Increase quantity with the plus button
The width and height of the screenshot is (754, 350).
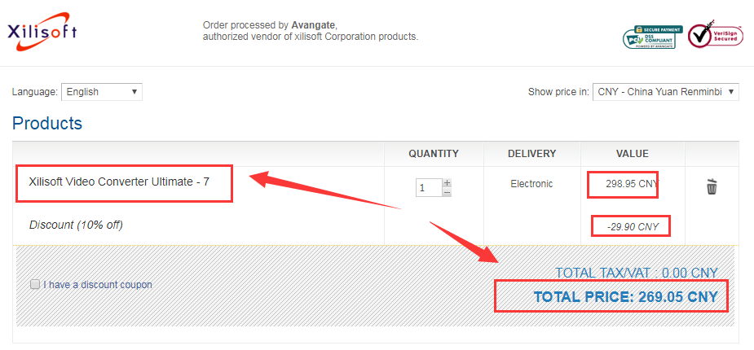pyautogui.click(x=448, y=183)
